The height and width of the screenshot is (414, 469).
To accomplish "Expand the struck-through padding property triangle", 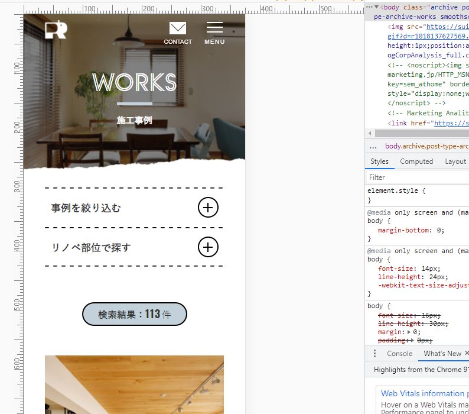I will pos(412,340).
